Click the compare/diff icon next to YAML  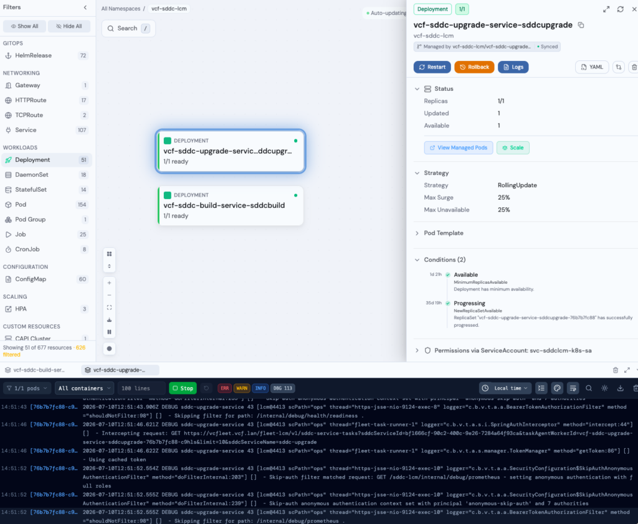coord(619,67)
